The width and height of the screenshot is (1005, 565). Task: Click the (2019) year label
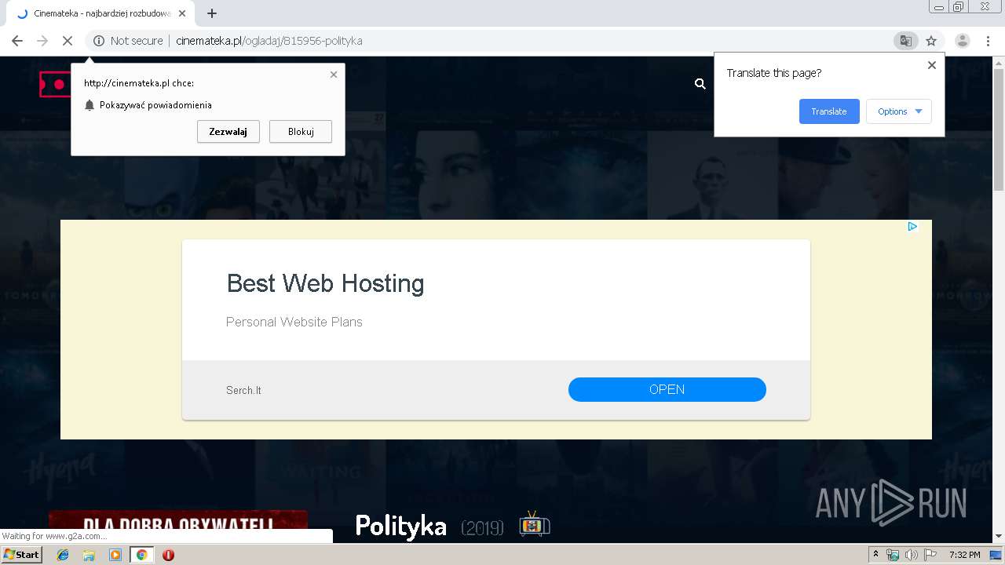pos(482,528)
